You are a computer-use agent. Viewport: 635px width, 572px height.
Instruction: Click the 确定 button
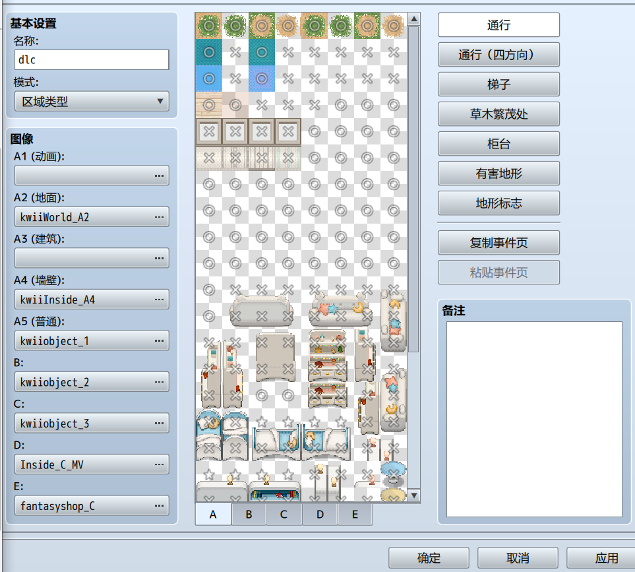[x=429, y=558]
